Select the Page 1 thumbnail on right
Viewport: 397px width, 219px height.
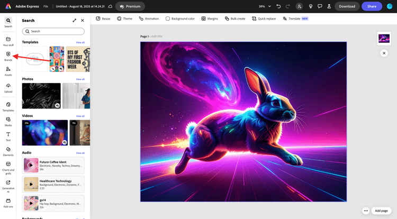pyautogui.click(x=384, y=39)
